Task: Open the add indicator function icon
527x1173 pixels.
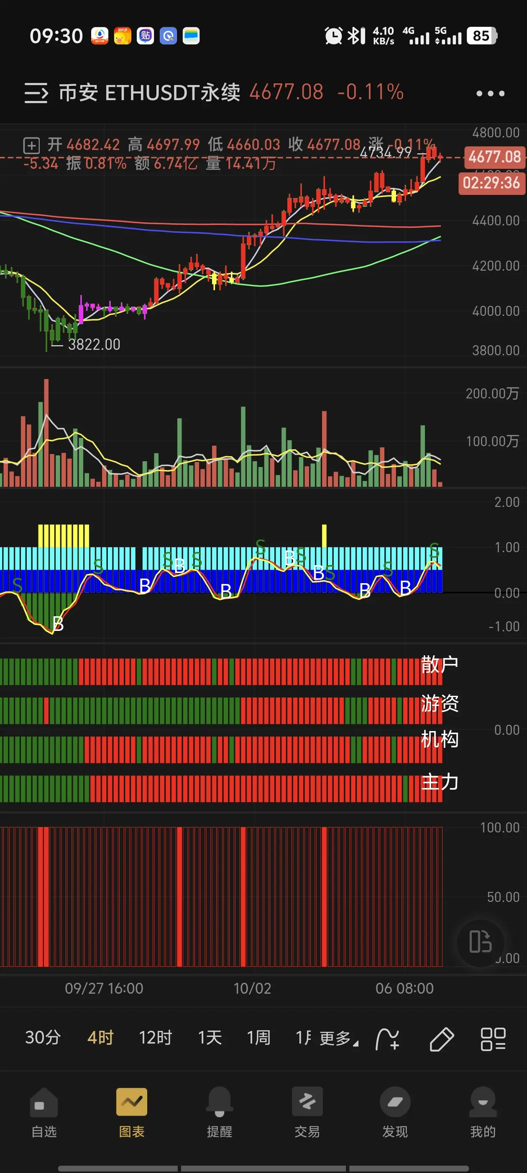Action: coord(388,1039)
